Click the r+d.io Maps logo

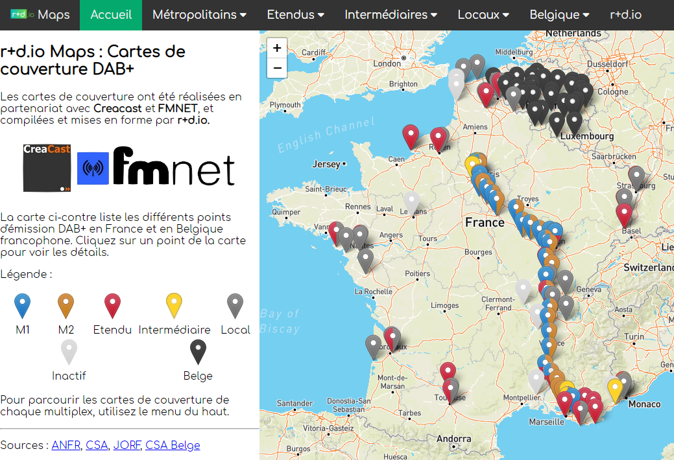pyautogui.click(x=40, y=15)
